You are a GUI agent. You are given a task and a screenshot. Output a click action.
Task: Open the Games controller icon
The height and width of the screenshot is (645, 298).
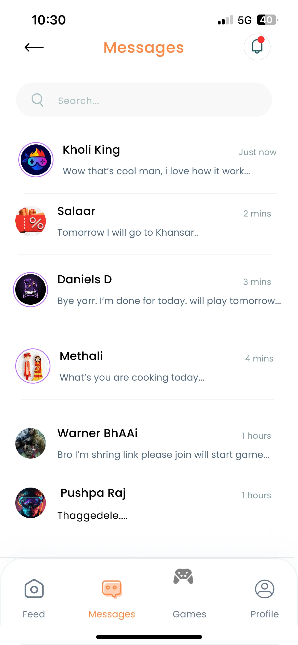(x=183, y=576)
